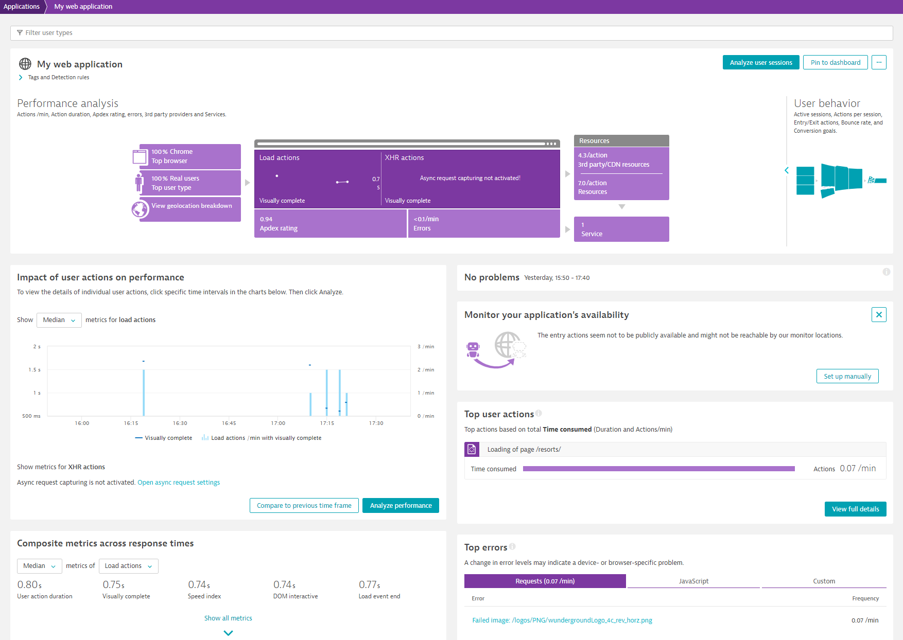The width and height of the screenshot is (903, 640).
Task: Switch to the JavaScript errors tab
Action: pyautogui.click(x=693, y=581)
